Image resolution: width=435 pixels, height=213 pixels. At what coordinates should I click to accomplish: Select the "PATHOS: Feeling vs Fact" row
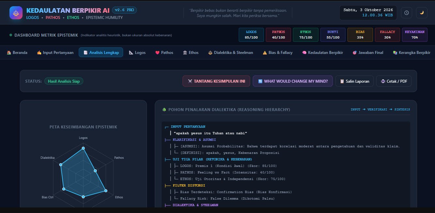(x=227, y=172)
